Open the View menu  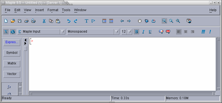tap(28, 10)
